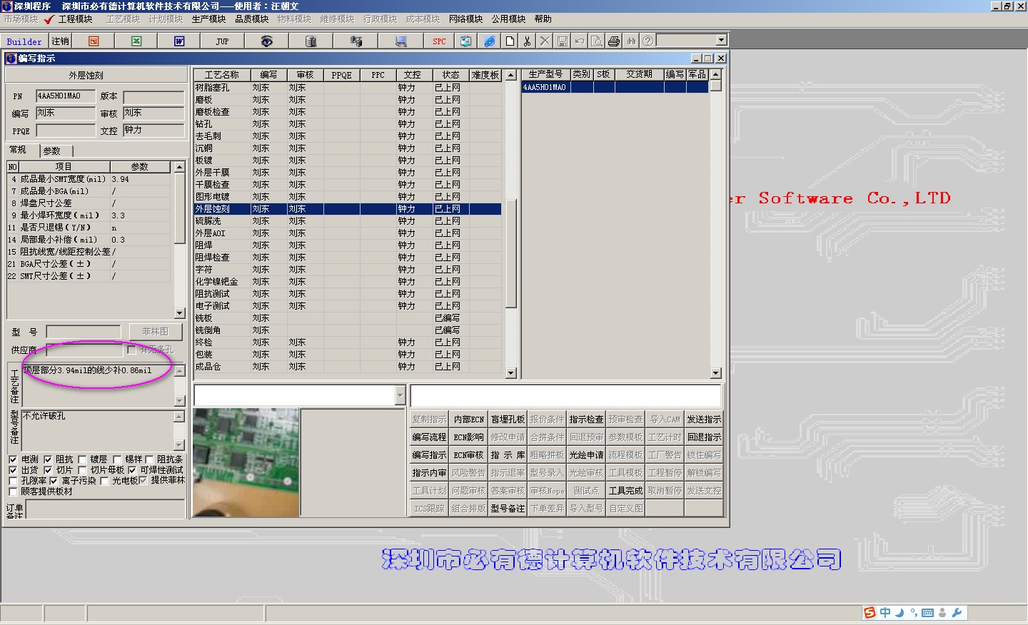Click the Internet Explorer icon in the toolbar
The height and width of the screenshot is (625, 1028).
coord(490,41)
